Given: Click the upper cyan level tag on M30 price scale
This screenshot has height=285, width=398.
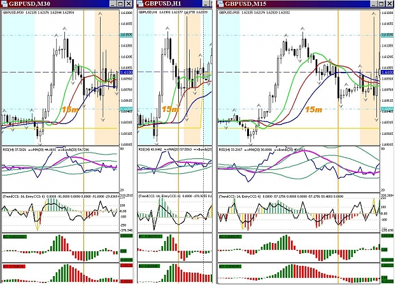Looking at the screenshot, I should point(126,35).
